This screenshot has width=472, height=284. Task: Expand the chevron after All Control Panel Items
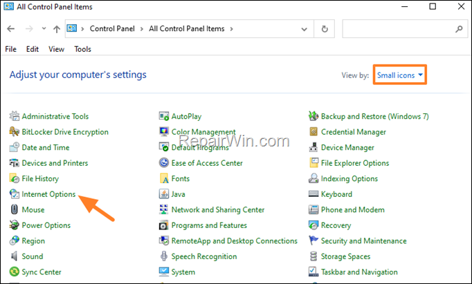point(231,29)
